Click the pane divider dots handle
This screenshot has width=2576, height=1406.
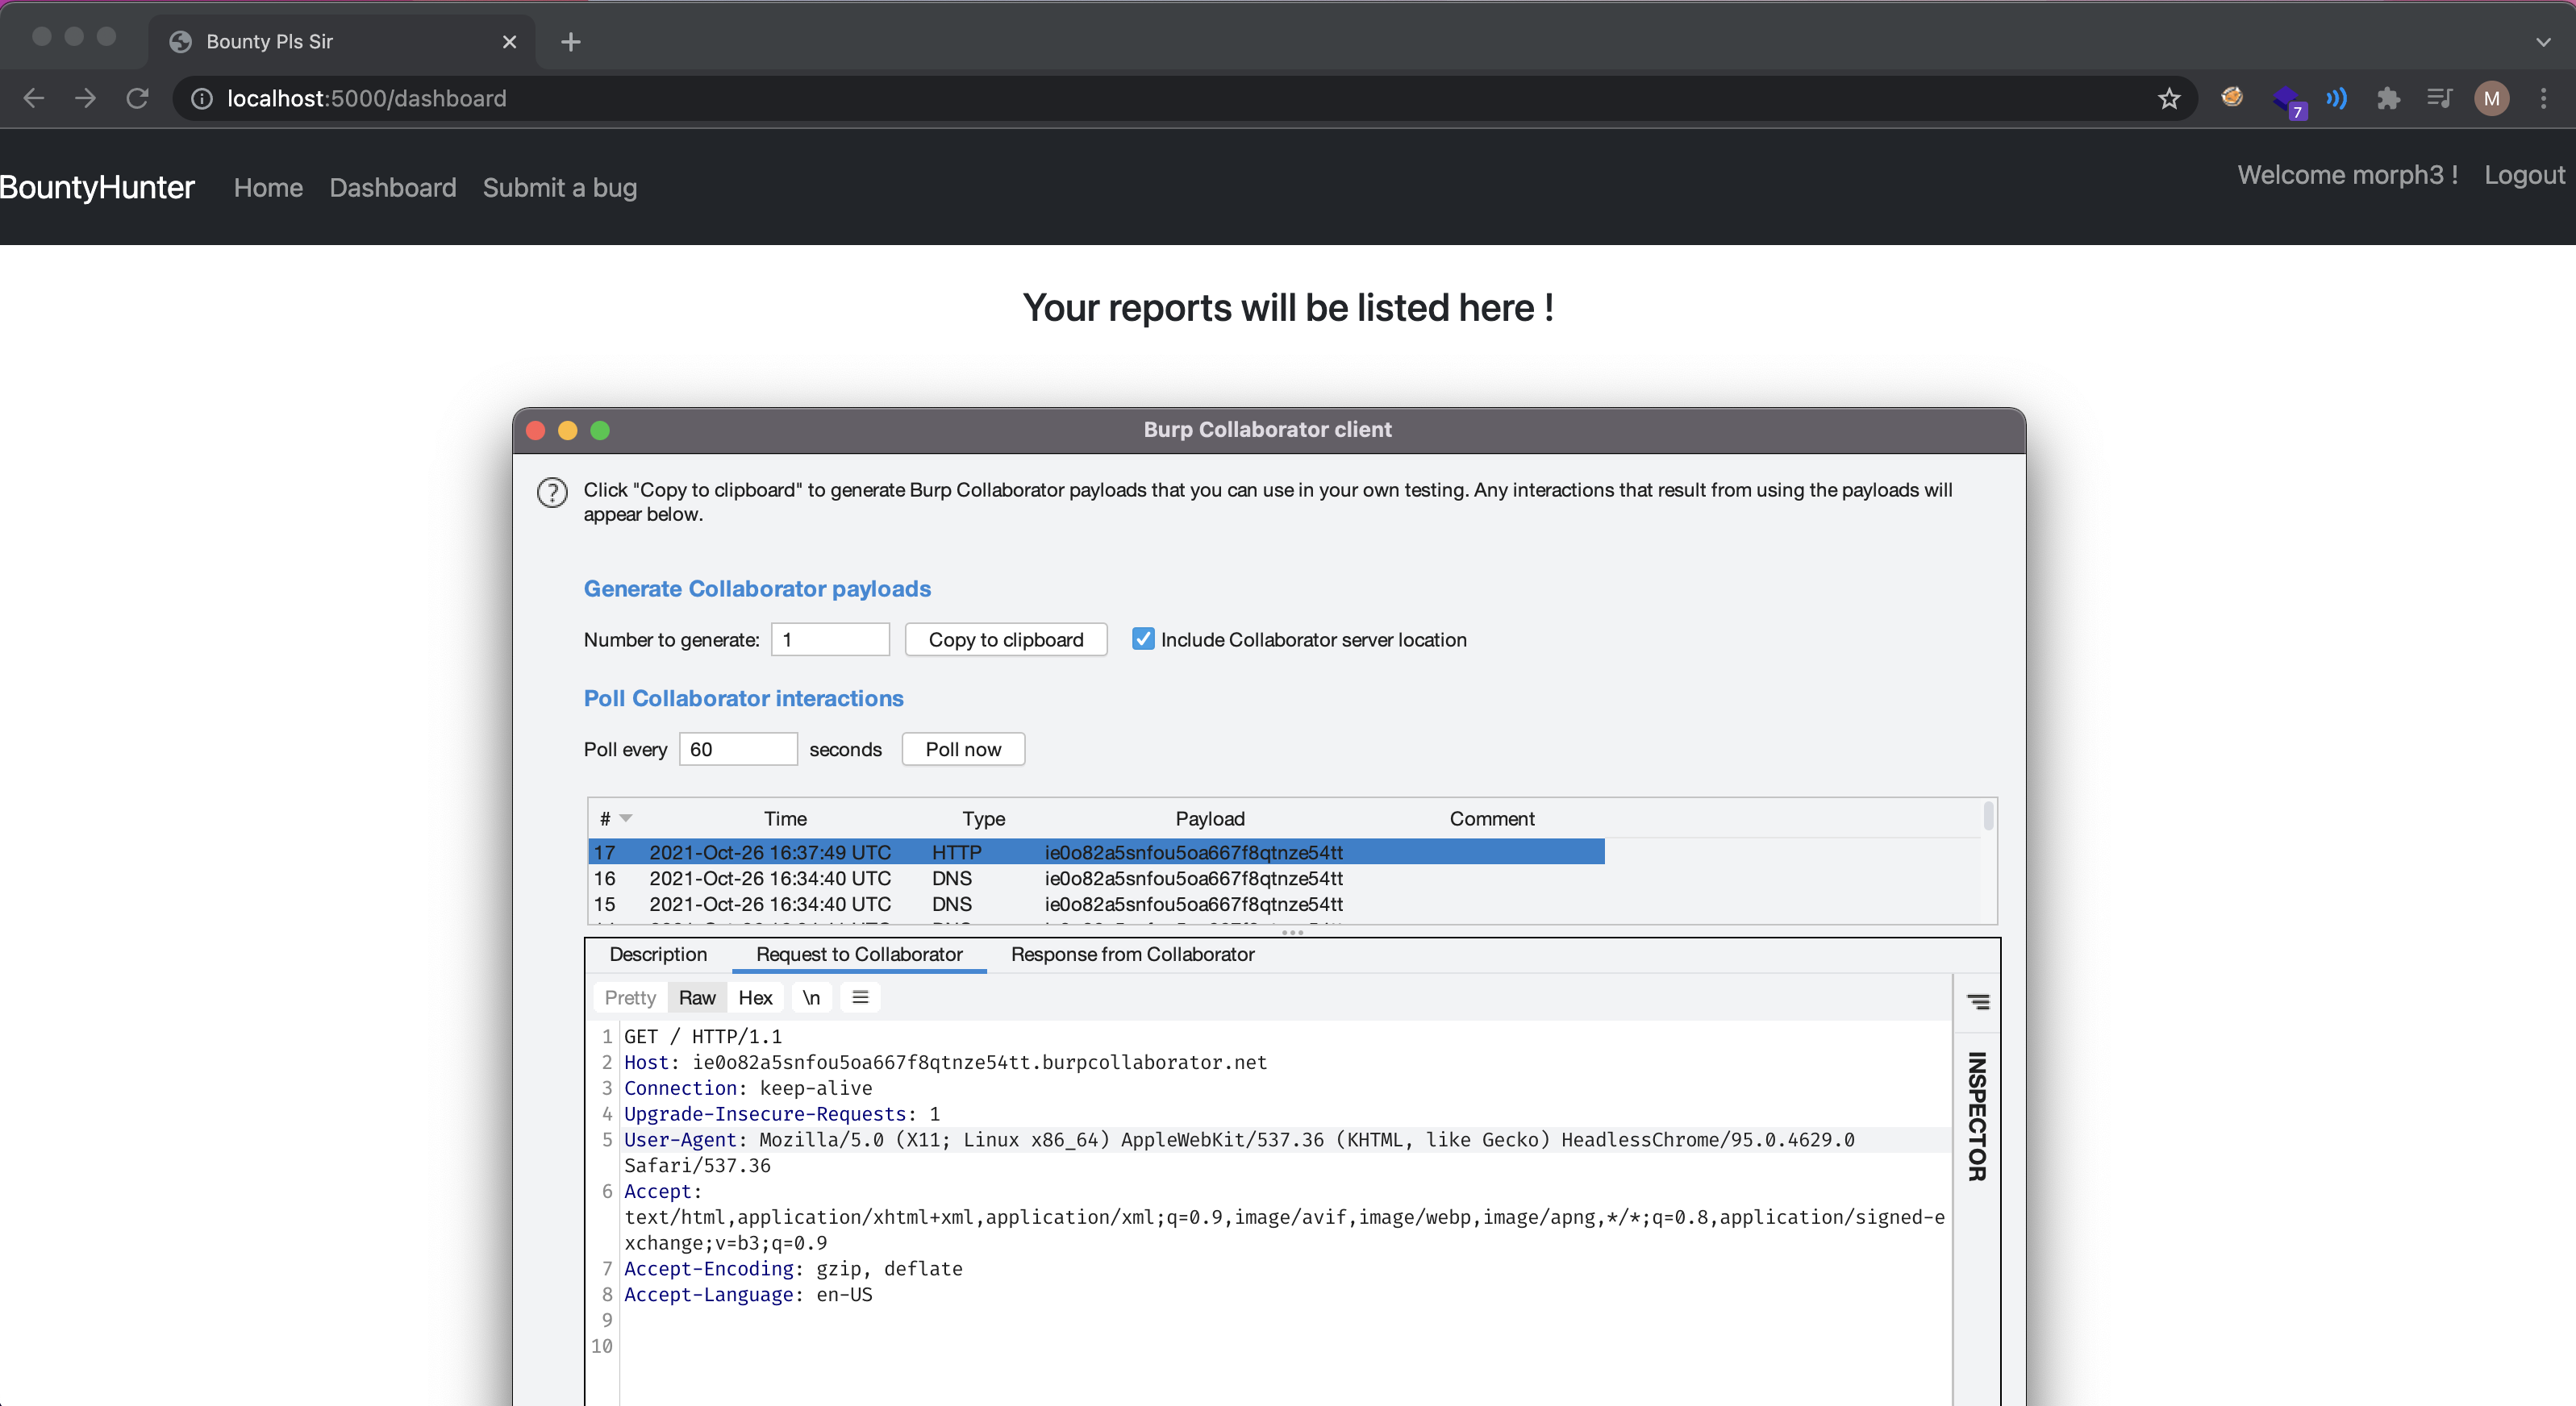tap(1292, 932)
